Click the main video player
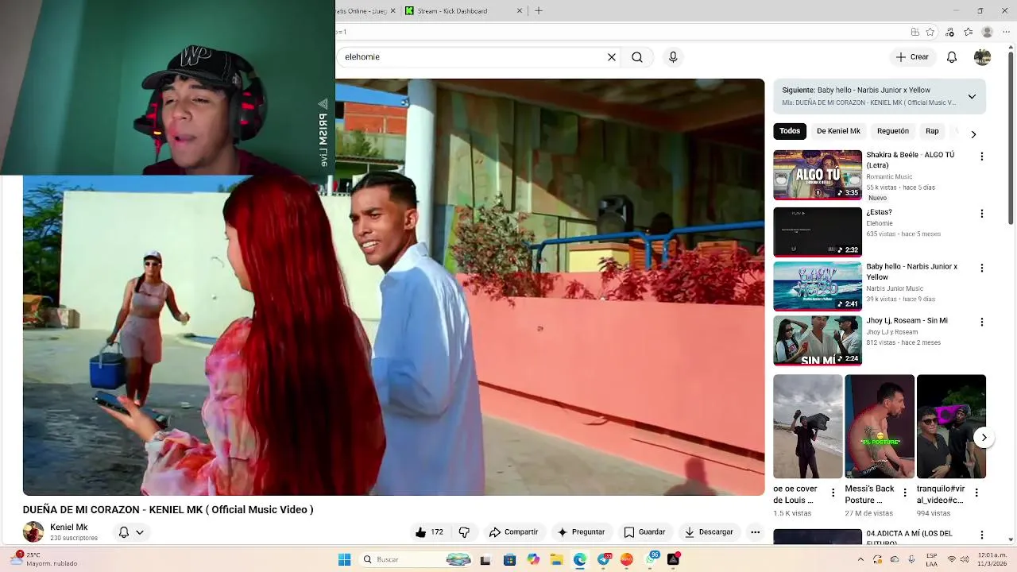The height and width of the screenshot is (572, 1017). coord(393,287)
